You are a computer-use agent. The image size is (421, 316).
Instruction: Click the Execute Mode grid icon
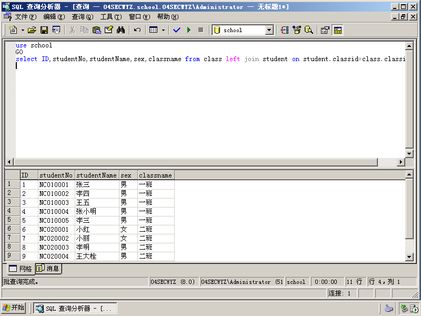[x=154, y=30]
